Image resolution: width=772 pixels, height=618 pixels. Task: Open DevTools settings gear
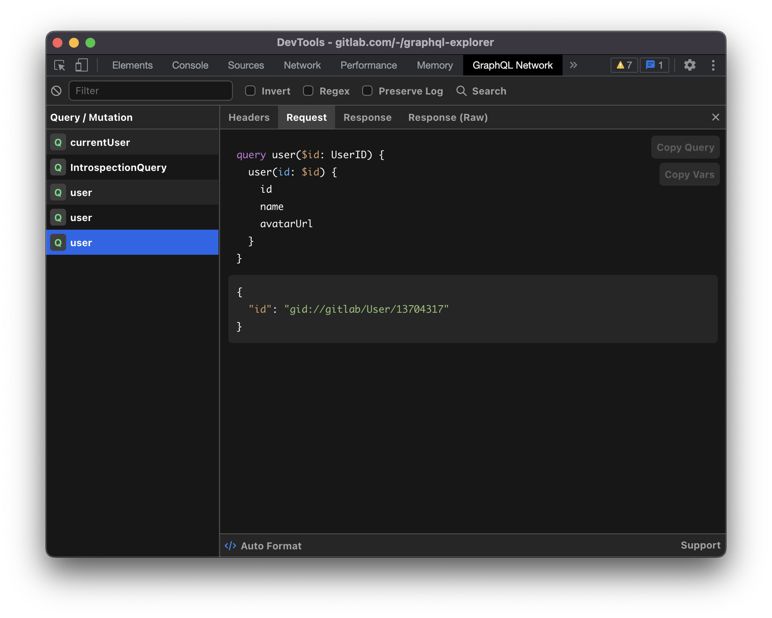689,65
